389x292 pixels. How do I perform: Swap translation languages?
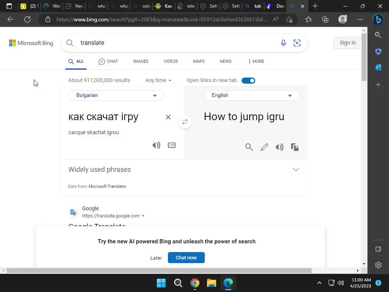coord(185,122)
